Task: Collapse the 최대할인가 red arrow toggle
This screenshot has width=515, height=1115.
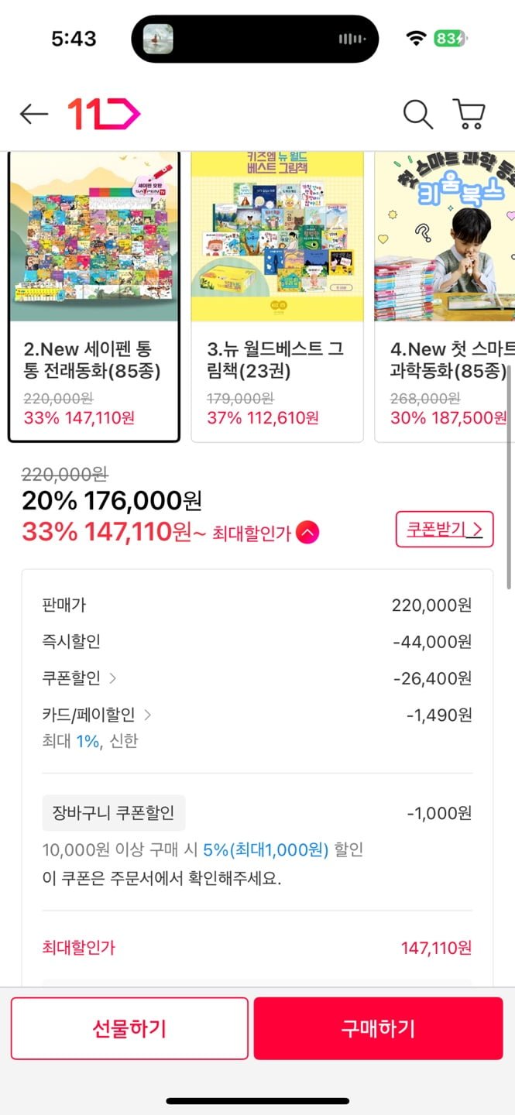Action: [307, 533]
